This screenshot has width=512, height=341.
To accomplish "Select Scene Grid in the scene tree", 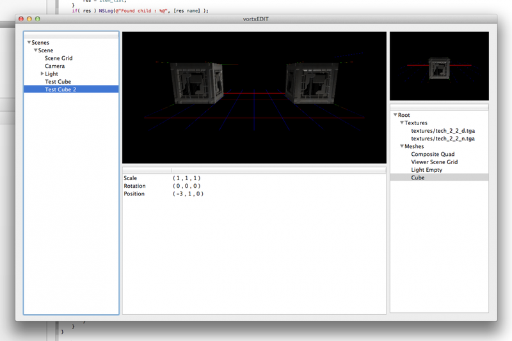I will pos(58,58).
